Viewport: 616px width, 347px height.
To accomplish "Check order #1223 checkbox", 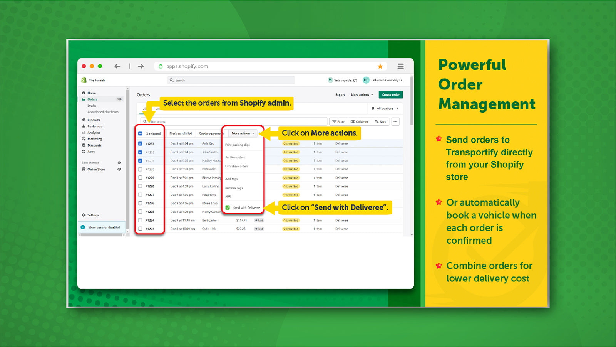I will point(140,229).
